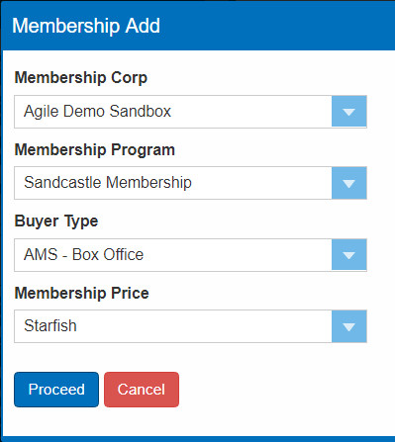Click the red Cancel button
Viewport: 395px width, 442px height.
(142, 390)
